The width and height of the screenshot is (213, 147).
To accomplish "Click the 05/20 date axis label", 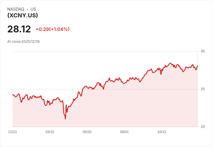I will click(87, 132).
